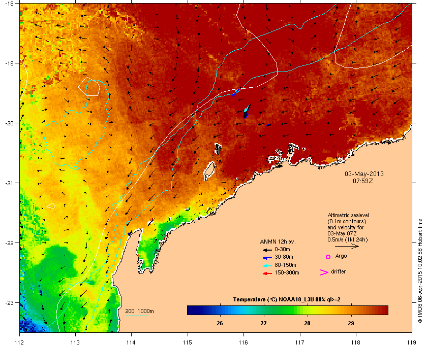This screenshot has height=345, width=427.
Task: Click the latitude axis label -20
Action: point(9,123)
